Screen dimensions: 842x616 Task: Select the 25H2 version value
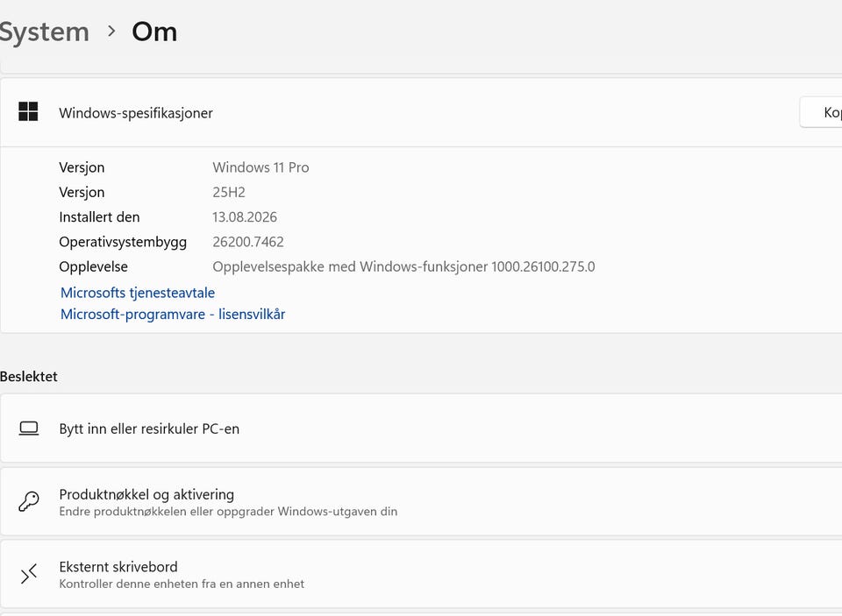[229, 192]
